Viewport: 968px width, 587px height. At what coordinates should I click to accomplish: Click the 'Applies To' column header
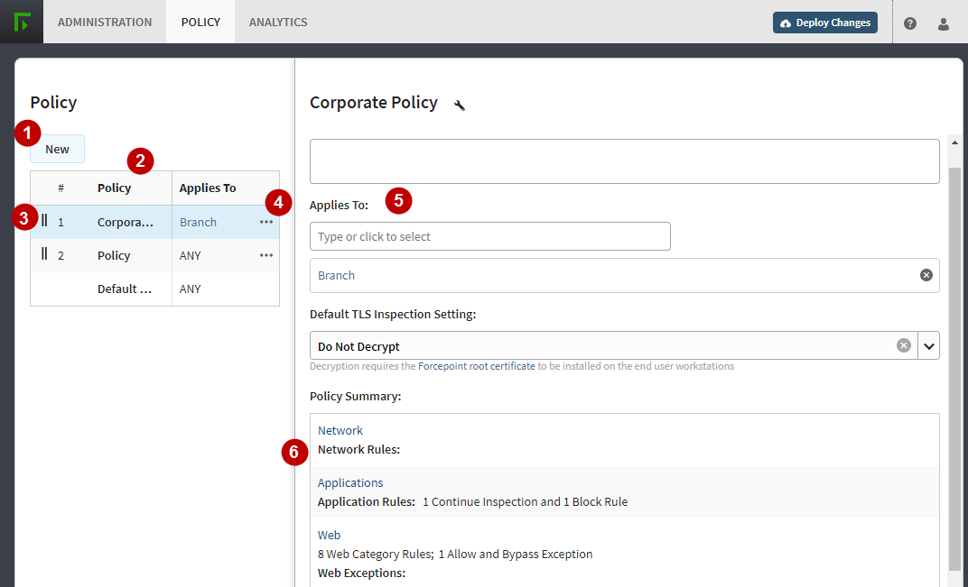pyautogui.click(x=208, y=188)
